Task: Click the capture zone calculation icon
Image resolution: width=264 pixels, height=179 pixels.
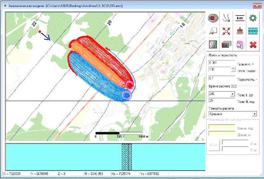Action: (213, 18)
